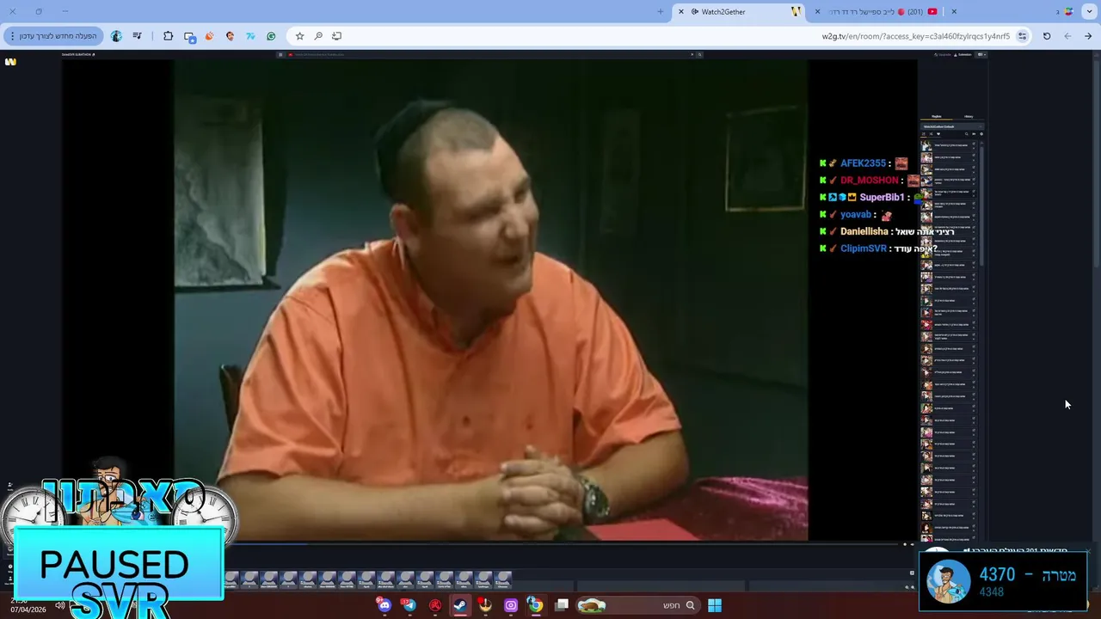Open the zoom magnifier icon in address bar
Viewport: 1101px width, 619px height.
pyautogui.click(x=318, y=36)
